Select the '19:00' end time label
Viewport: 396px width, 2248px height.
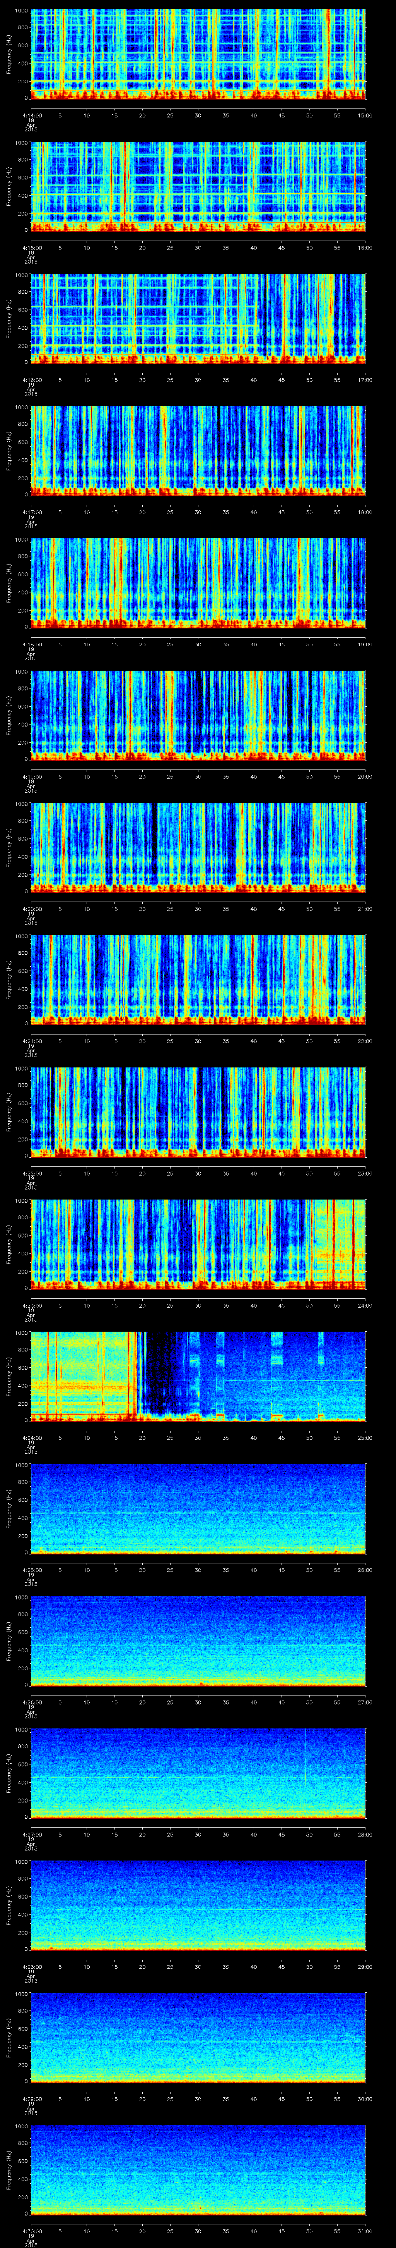(x=365, y=644)
